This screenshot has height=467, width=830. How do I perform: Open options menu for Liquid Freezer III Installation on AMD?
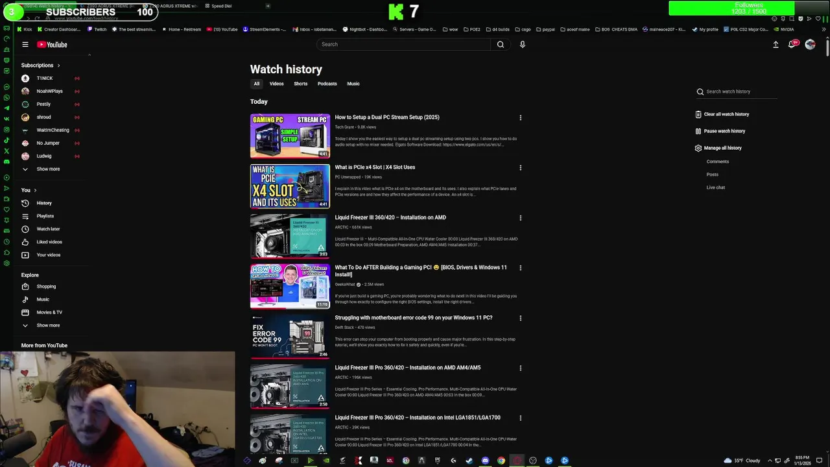coord(520,217)
